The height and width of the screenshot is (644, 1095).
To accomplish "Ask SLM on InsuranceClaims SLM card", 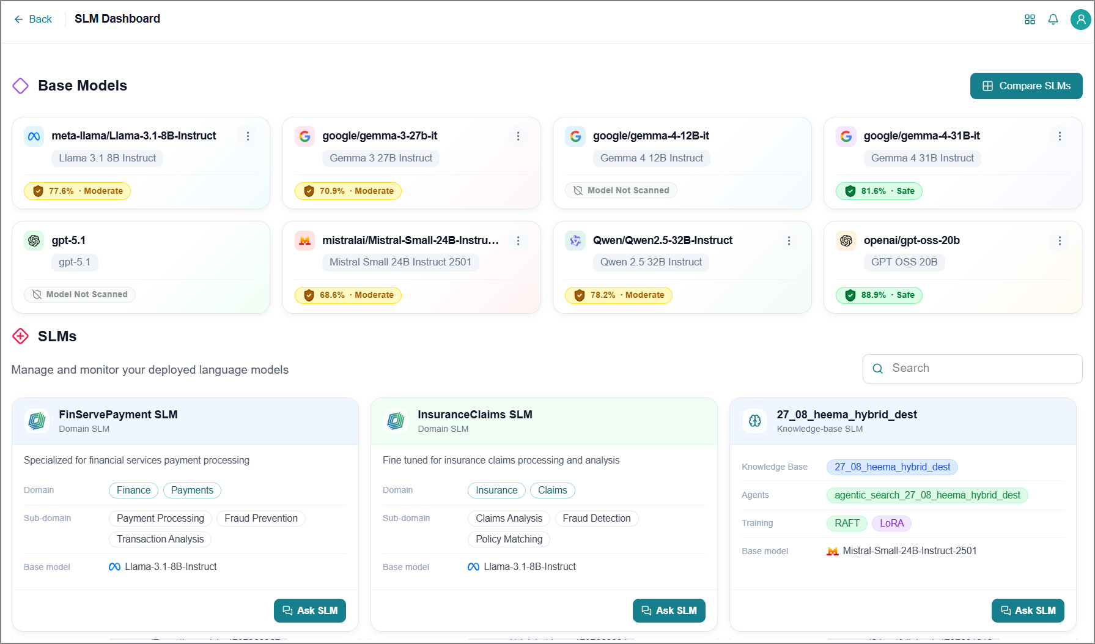I will (x=669, y=611).
